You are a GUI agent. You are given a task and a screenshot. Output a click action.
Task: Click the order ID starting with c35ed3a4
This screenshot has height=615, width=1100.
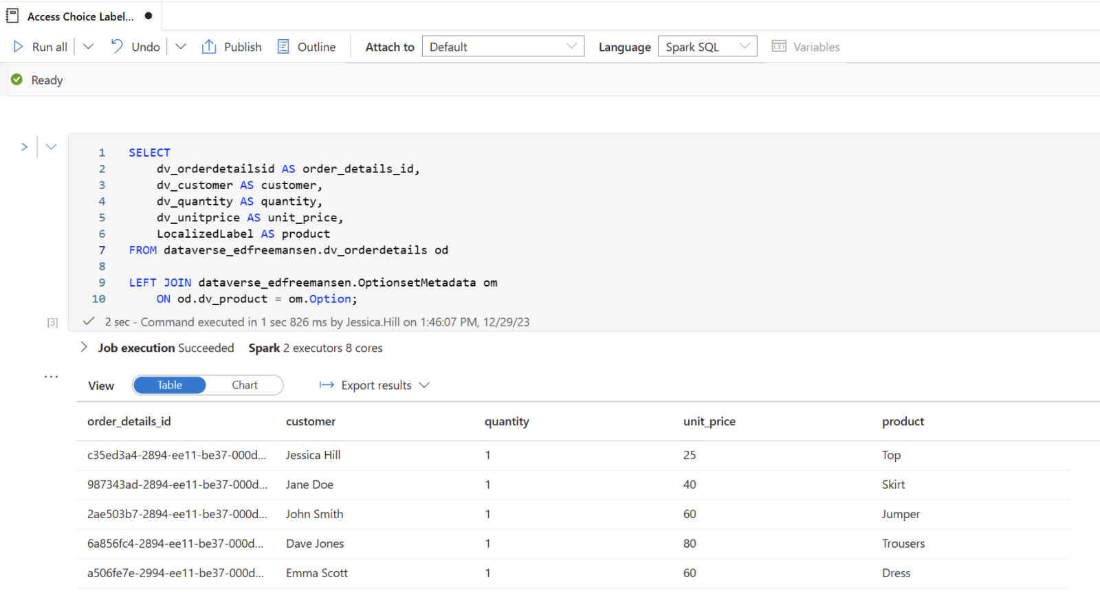pos(177,455)
